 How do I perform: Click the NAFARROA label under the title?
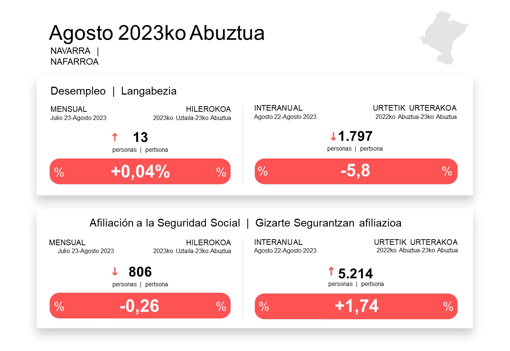pos(75,62)
